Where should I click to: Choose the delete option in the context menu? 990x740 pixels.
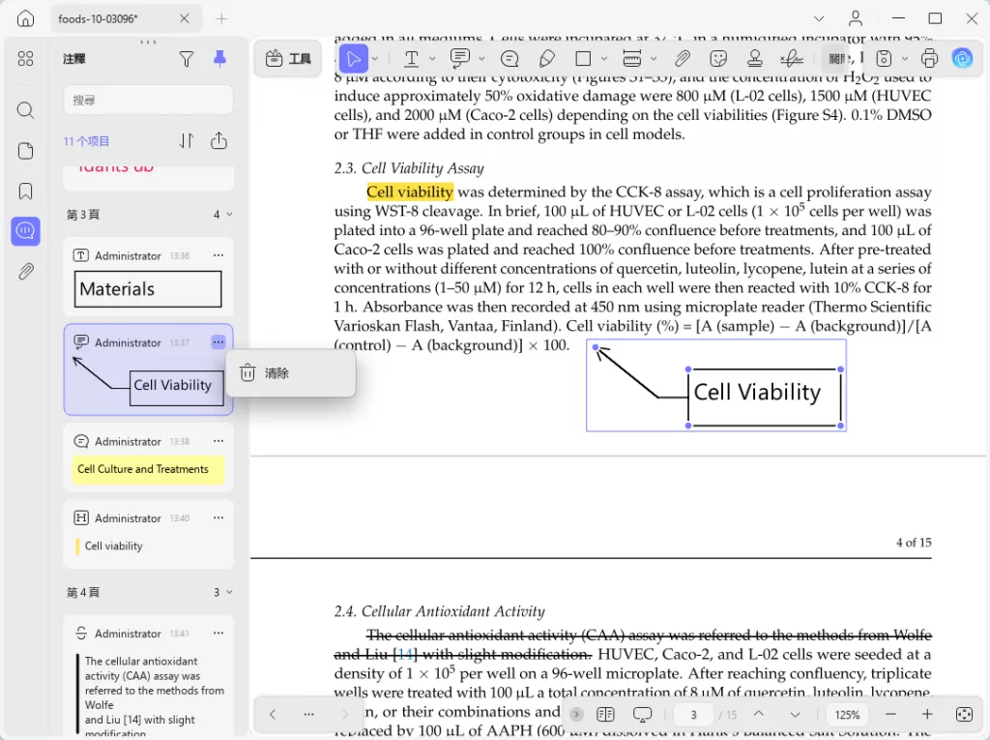pos(290,372)
